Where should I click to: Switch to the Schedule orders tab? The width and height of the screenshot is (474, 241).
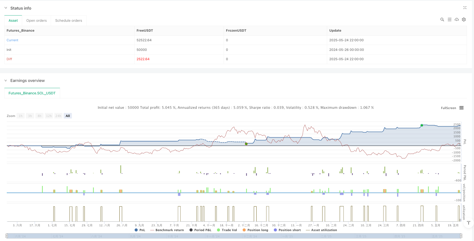pyautogui.click(x=69, y=21)
